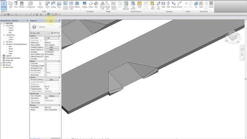The height and width of the screenshot is (139, 247).
Task: Pick the Column tool
Action: pos(40,5)
